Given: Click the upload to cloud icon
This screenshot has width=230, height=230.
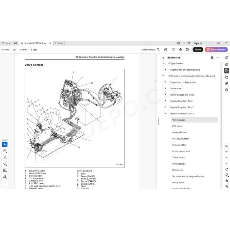Looking at the screenshot, I should pos(180,50).
